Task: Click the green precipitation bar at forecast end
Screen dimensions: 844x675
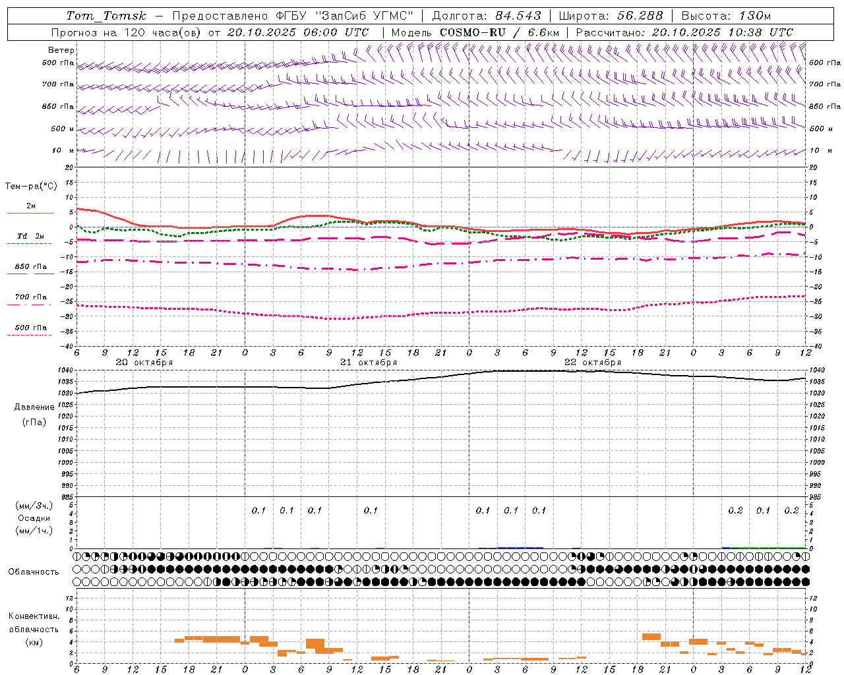Action: click(768, 547)
